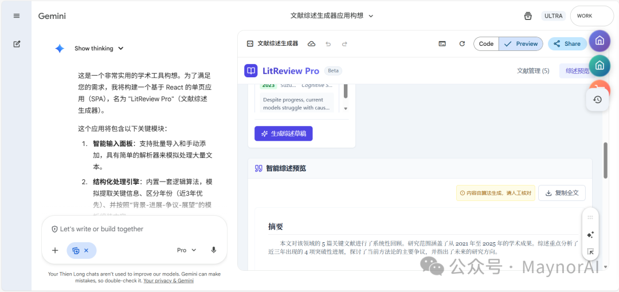Click the literature list scroll down arrow
This screenshot has width=619, height=292.
click(x=346, y=109)
